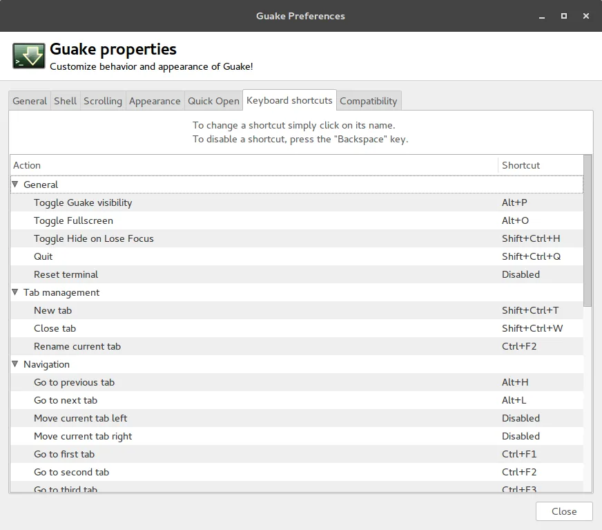The width and height of the screenshot is (602, 530).
Task: Click the vertical scrollbar thumb
Action: [x=588, y=231]
